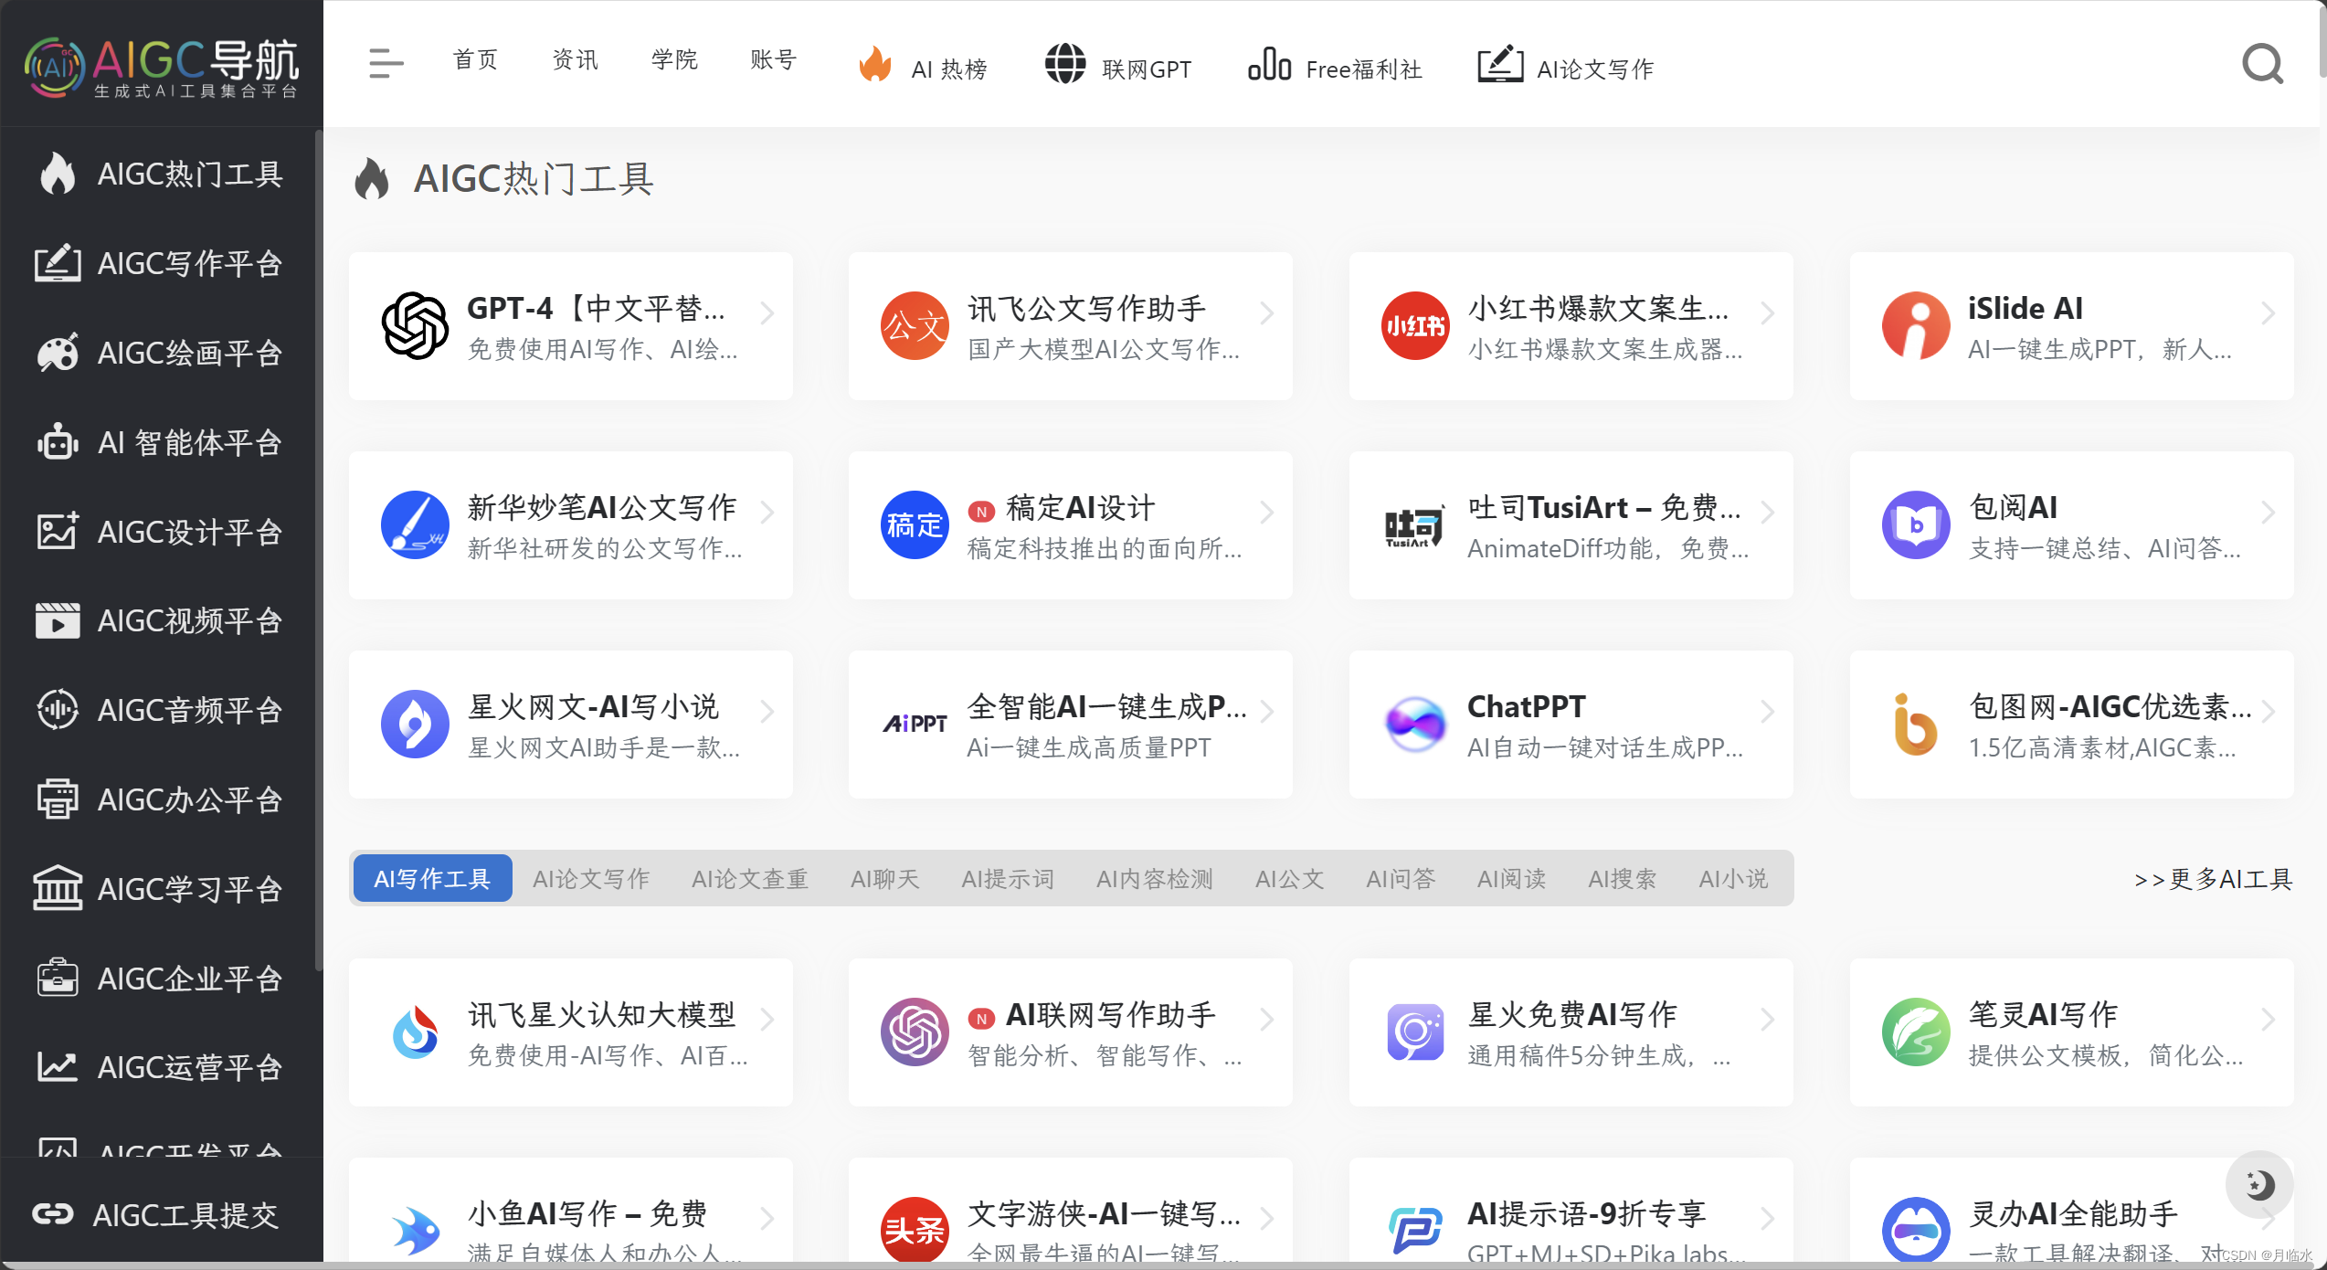Viewport: 2327px width, 1270px height.
Task: Click the 包图网 orange b logo
Action: click(x=1916, y=725)
